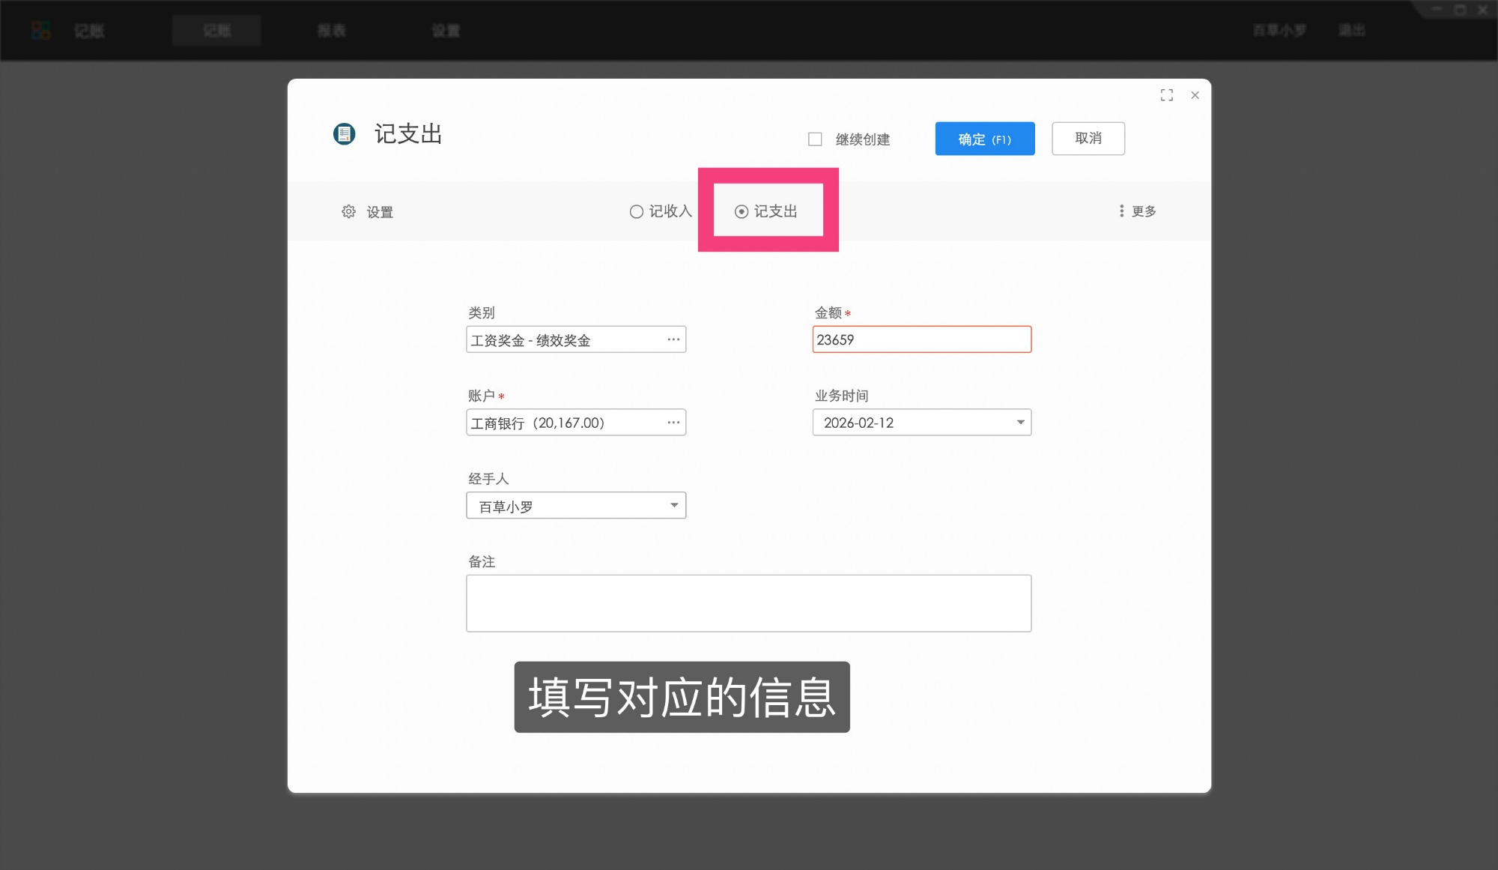Cancel the dialog with the 取消 button
Viewport: 1498px width, 870px height.
pos(1088,139)
